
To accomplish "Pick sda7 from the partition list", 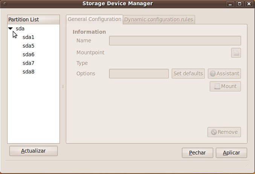I will coord(29,63).
